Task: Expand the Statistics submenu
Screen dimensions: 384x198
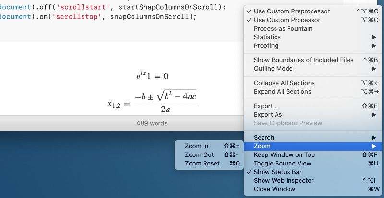Action: [x=313, y=37]
